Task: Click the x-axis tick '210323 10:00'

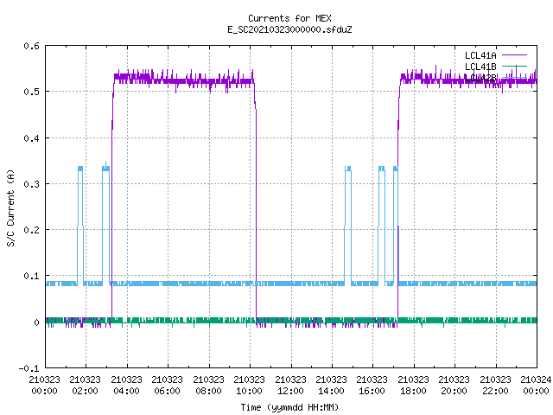Action: tap(250, 386)
